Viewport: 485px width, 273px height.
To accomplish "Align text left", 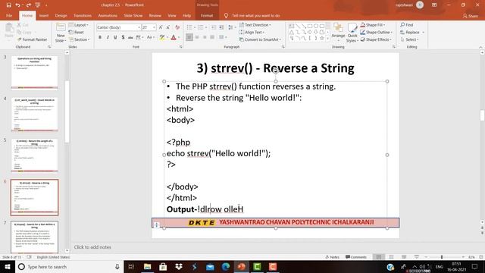I will [189, 37].
